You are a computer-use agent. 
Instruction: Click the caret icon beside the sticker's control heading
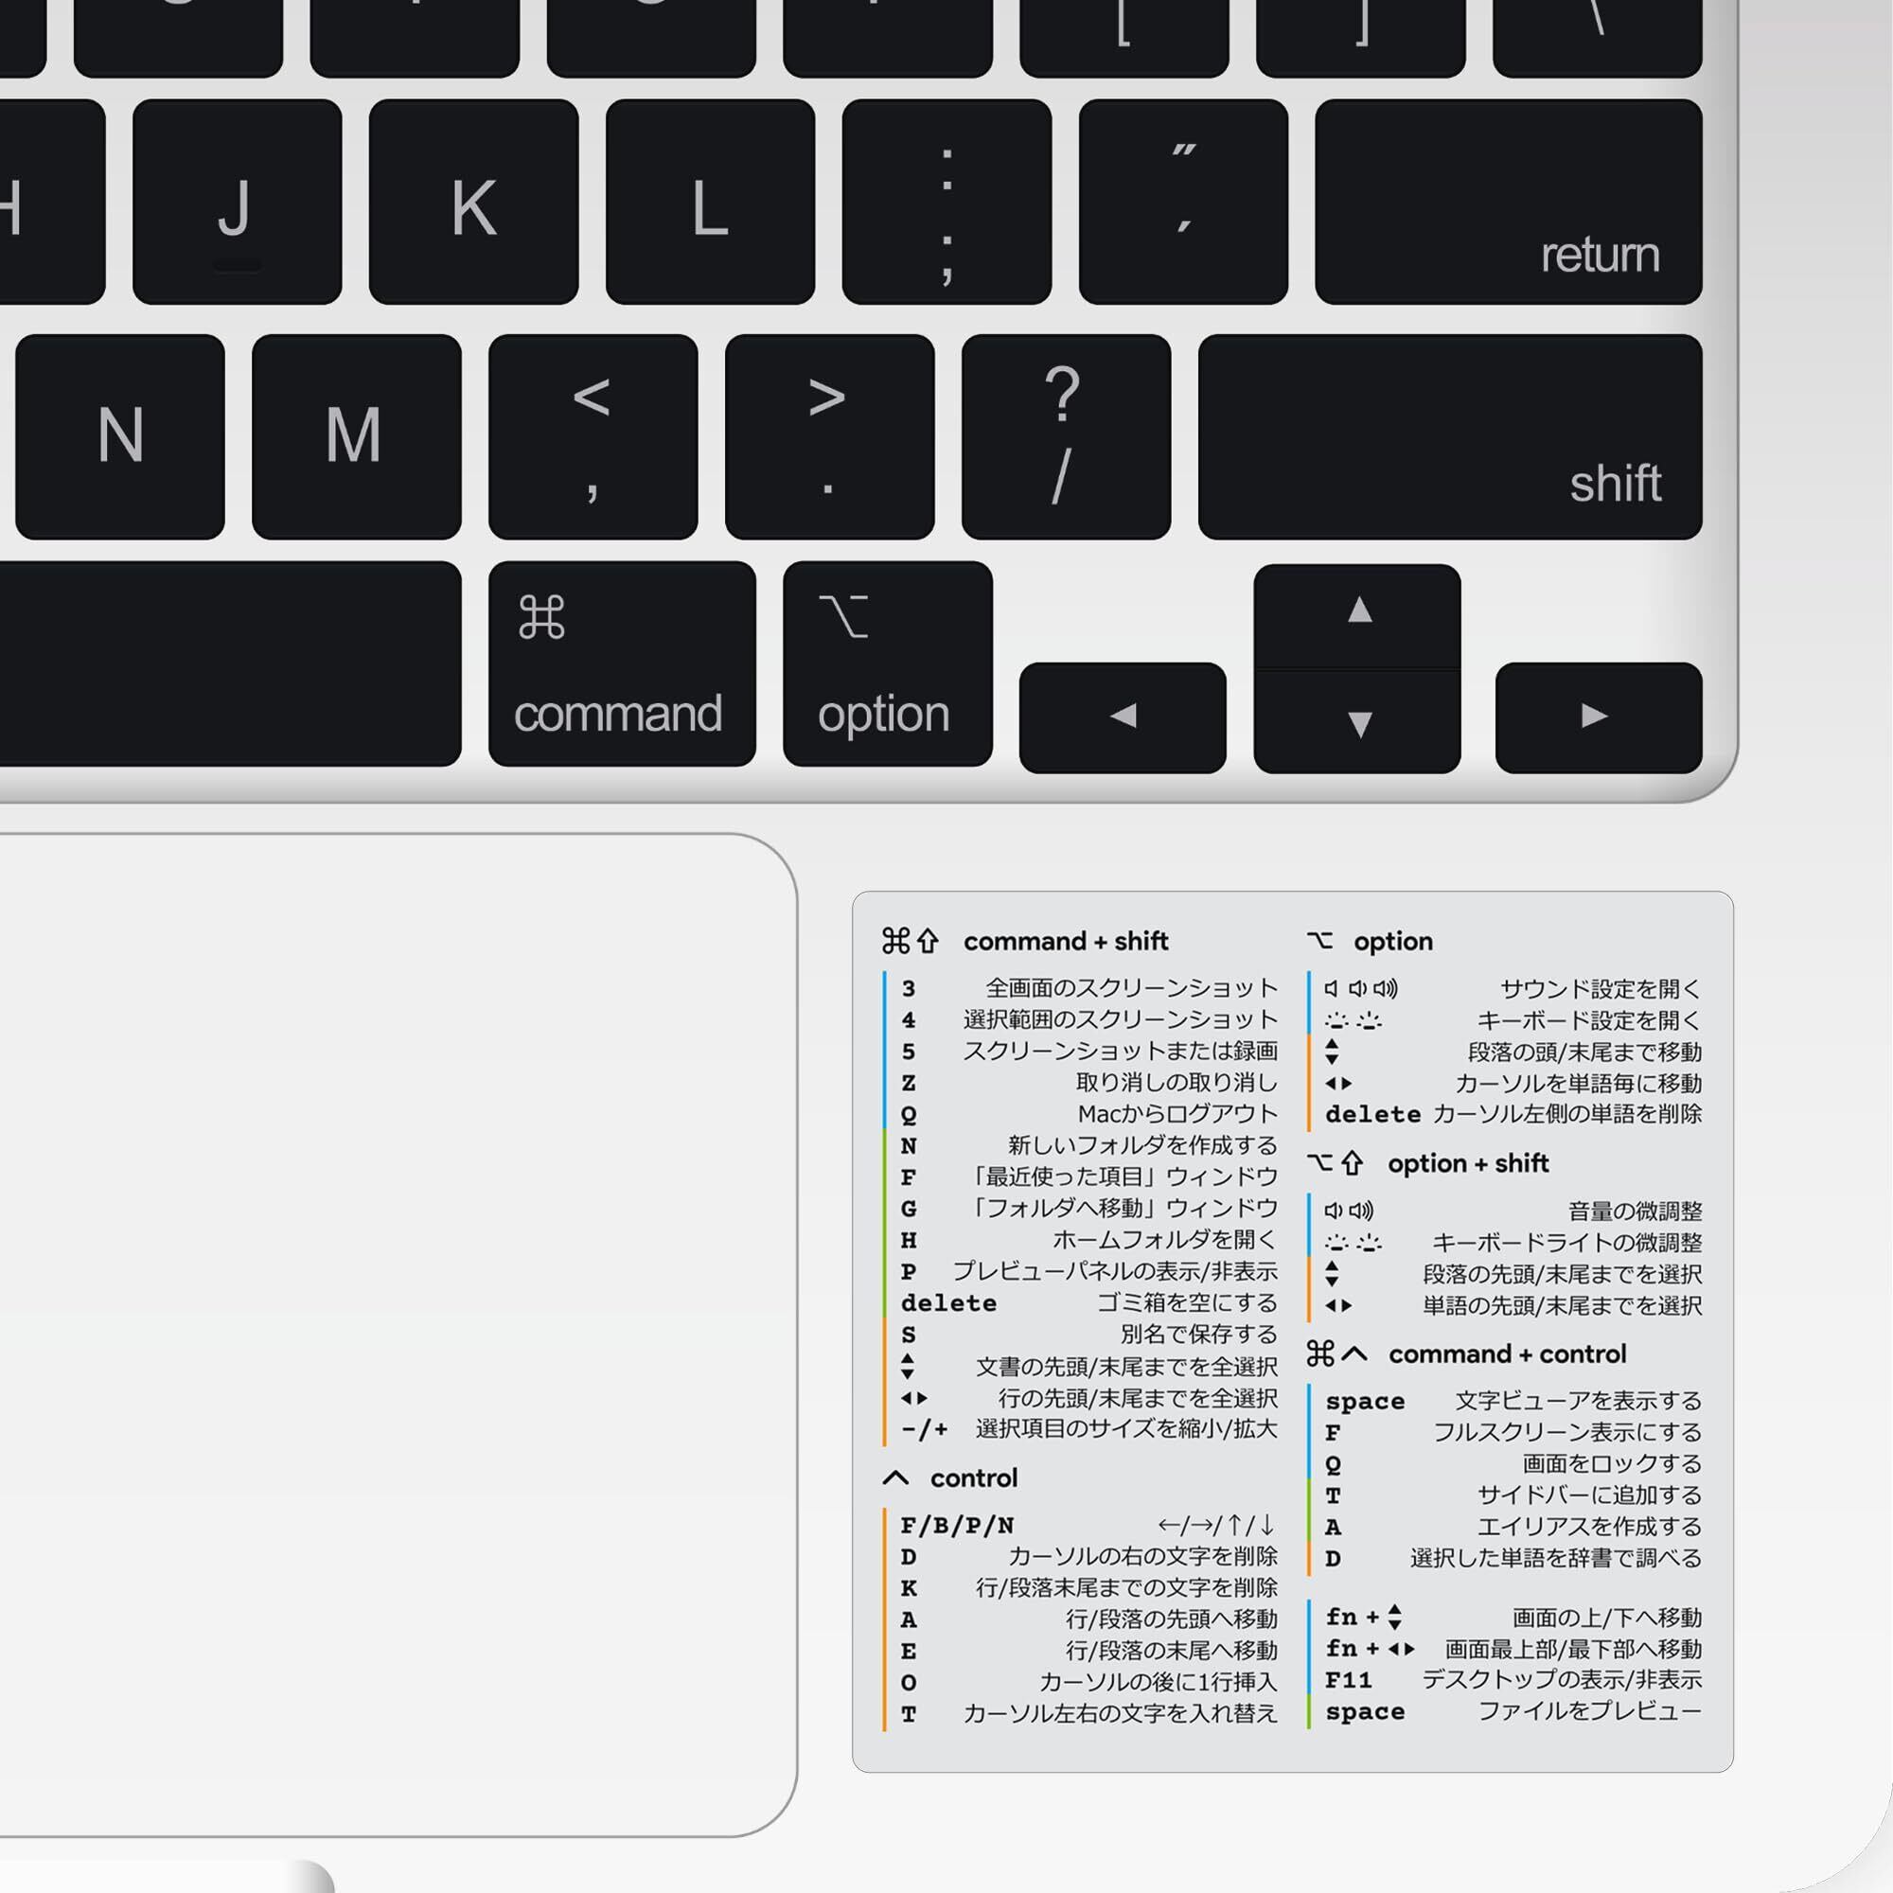click(x=895, y=1477)
